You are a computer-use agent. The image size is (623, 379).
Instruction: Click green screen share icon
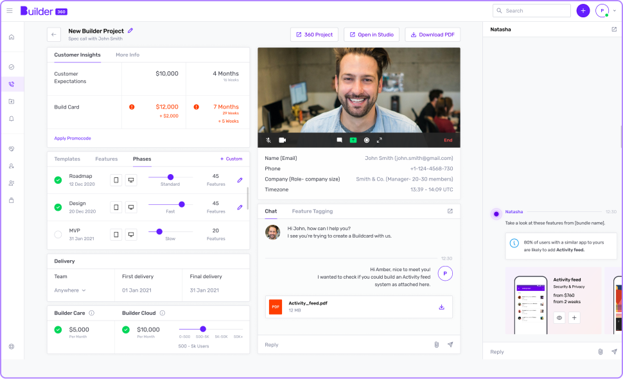coord(353,140)
